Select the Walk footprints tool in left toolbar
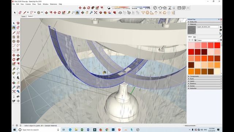 14,101
